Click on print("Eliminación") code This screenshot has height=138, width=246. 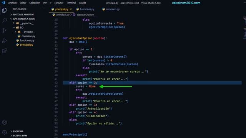[92, 116]
